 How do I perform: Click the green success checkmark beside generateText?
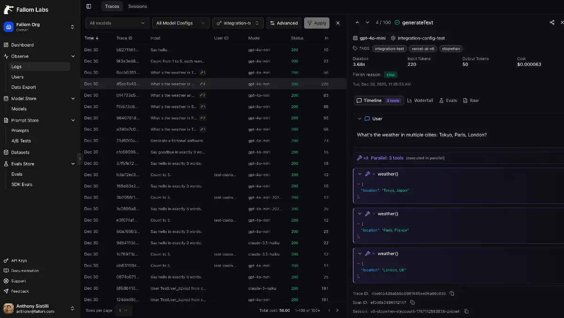tap(398, 22)
